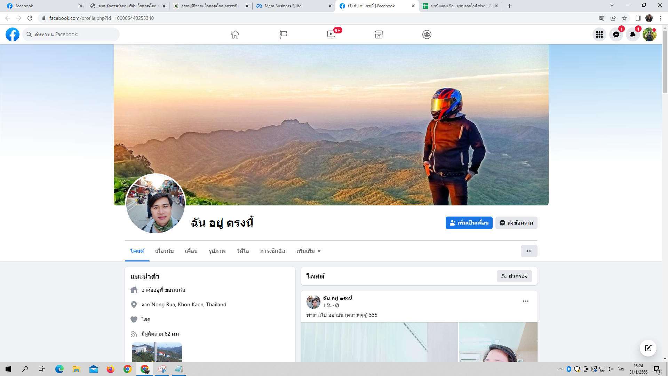668x376 pixels.
Task: Open the nine-dot Facebook menu grid
Action: [599, 34]
